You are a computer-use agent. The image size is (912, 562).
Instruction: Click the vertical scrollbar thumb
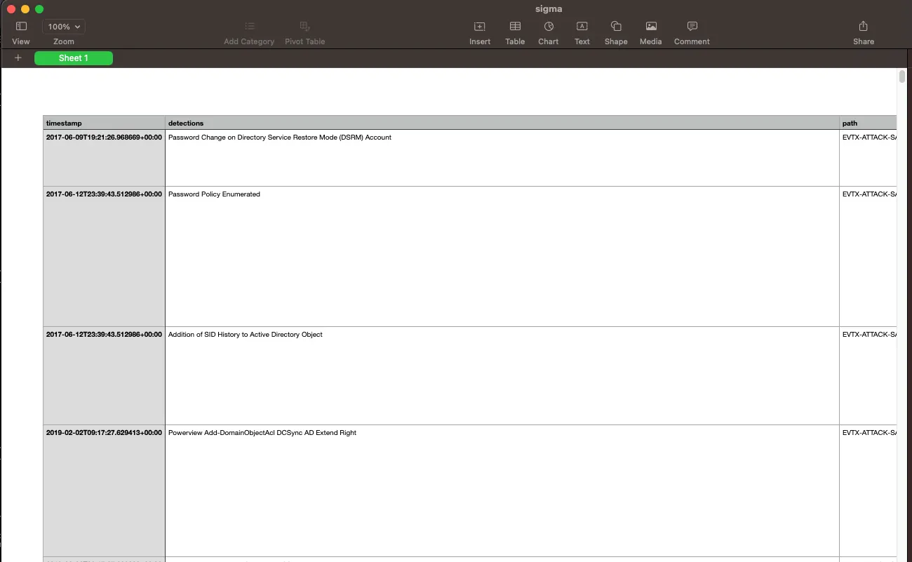(902, 76)
